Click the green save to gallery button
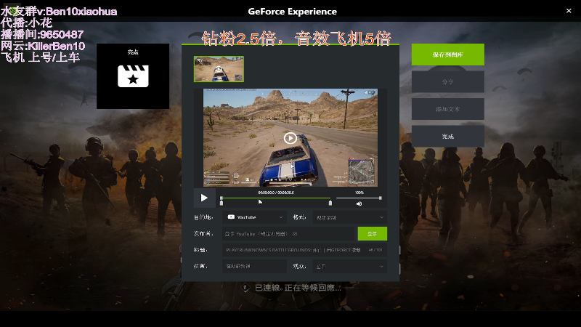This screenshot has height=327, width=581. (x=447, y=54)
